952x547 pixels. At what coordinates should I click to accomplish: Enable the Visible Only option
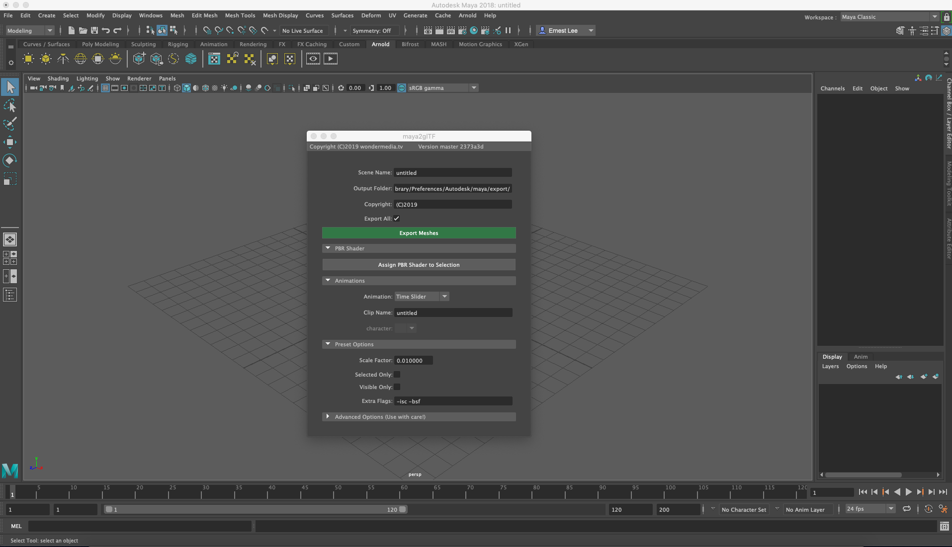[x=396, y=387]
